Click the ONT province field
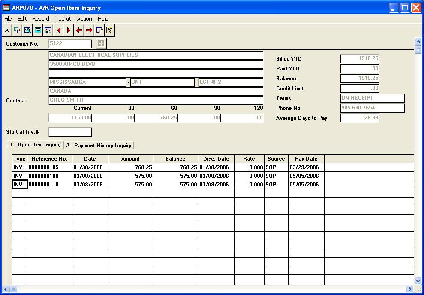This screenshot has height=295, width=424. (162, 82)
